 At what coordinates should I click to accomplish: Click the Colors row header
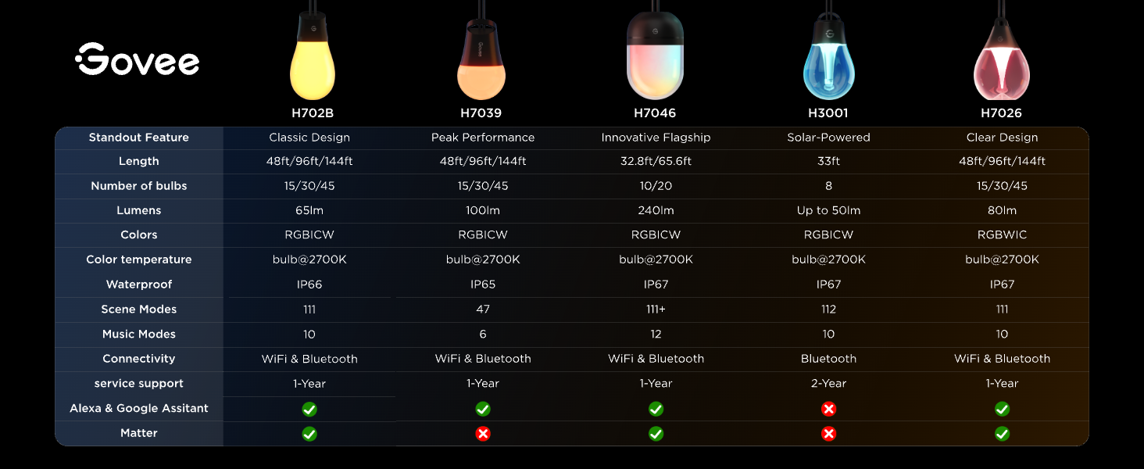click(x=139, y=234)
